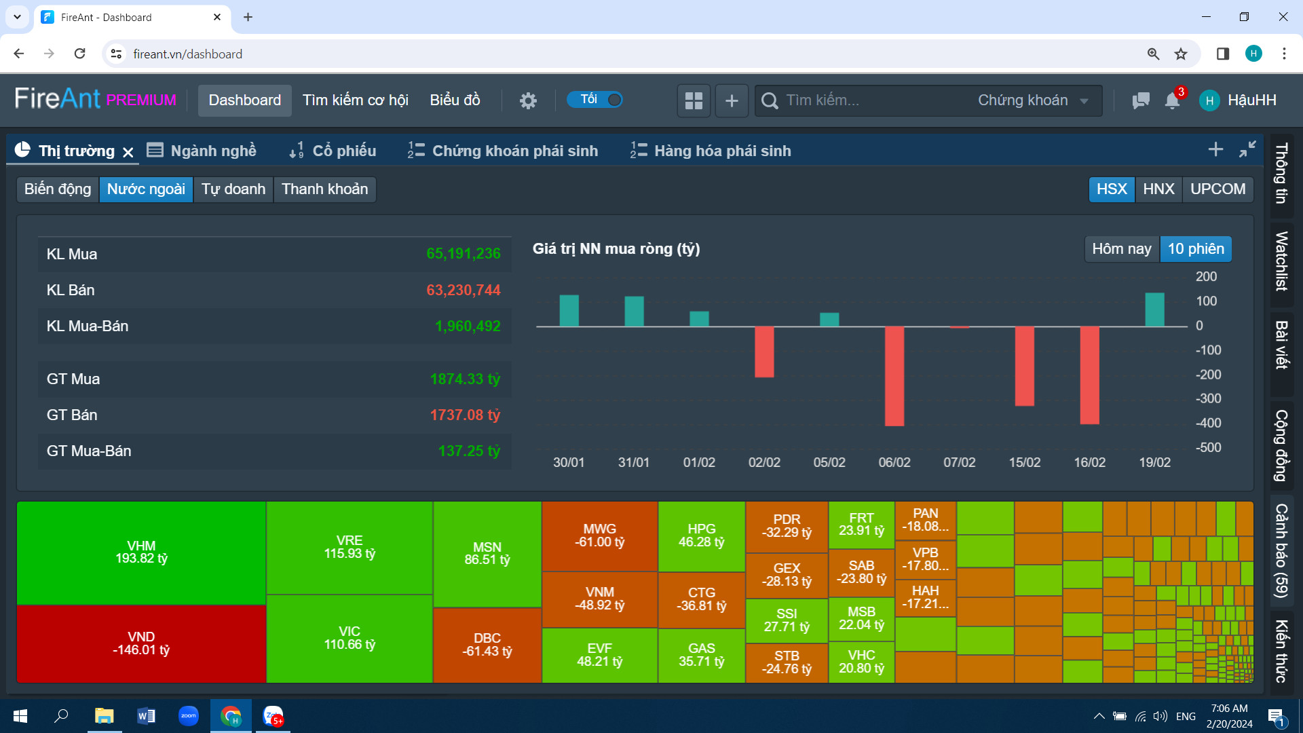Viewport: 1303px width, 733px height.
Task: Expand the Watchlist side panel
Action: pos(1281,261)
